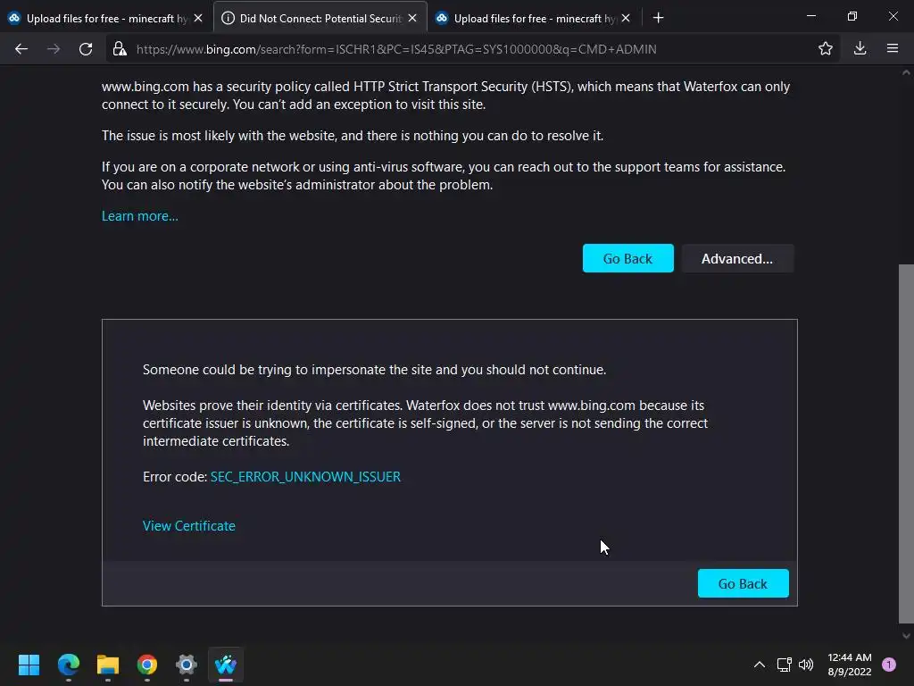Click the scrollbar up arrow
The width and height of the screenshot is (914, 686).
(906, 72)
